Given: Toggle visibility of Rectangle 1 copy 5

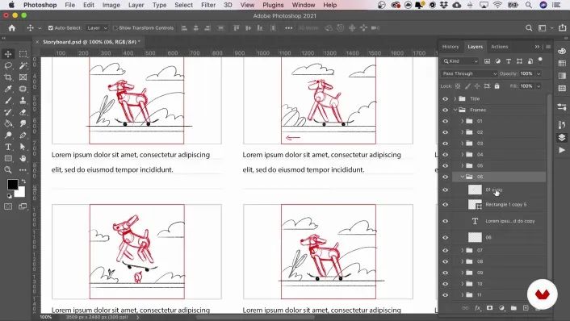Looking at the screenshot, I should click(446, 204).
